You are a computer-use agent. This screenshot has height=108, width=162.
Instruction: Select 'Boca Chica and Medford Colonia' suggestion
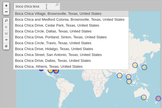(x=71, y=20)
